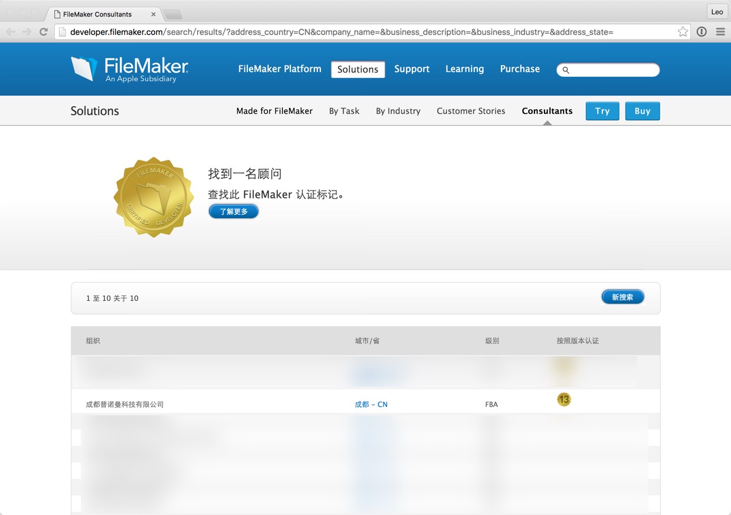Viewport: 731px width, 515px height.
Task: Click the browser back arrow
Action: tap(11, 32)
